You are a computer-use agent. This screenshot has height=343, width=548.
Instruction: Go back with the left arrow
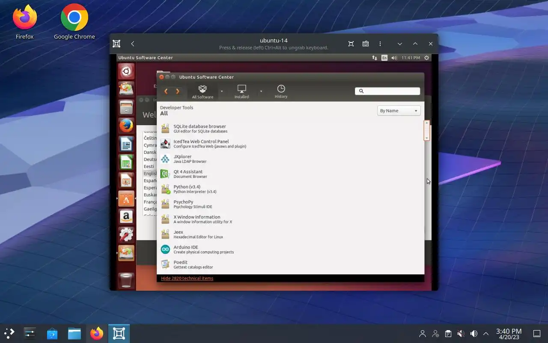[166, 91]
